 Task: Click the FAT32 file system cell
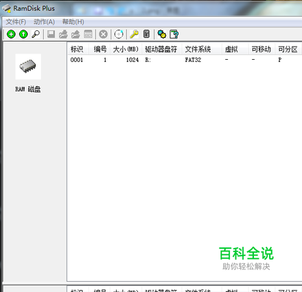pyautogui.click(x=193, y=60)
